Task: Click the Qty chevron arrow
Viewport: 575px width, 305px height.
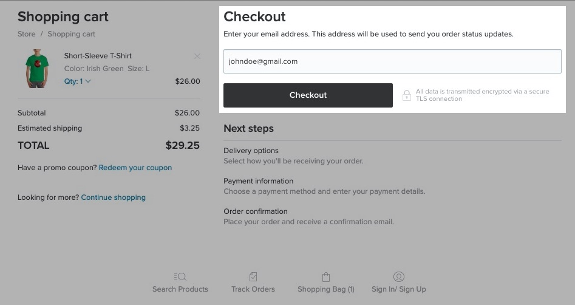Action: 87,81
